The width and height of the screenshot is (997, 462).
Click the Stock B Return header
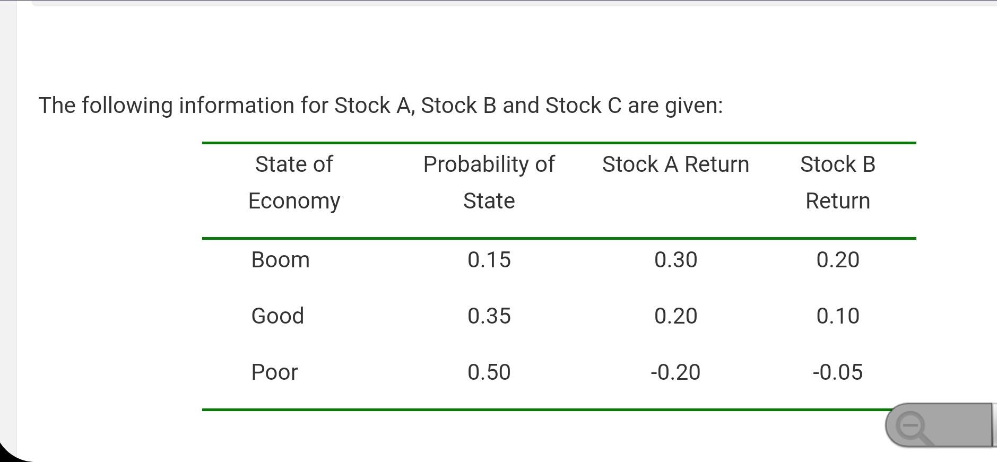point(837,182)
